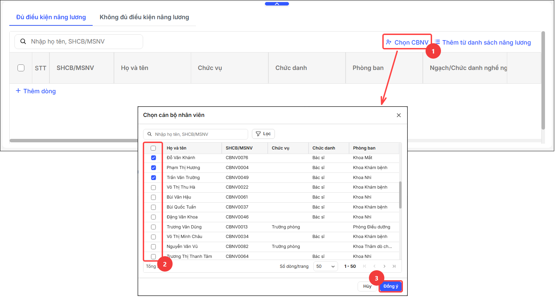Image resolution: width=557 pixels, height=298 pixels.
Task: Click the Chọn CBNV person-add icon
Action: [389, 42]
